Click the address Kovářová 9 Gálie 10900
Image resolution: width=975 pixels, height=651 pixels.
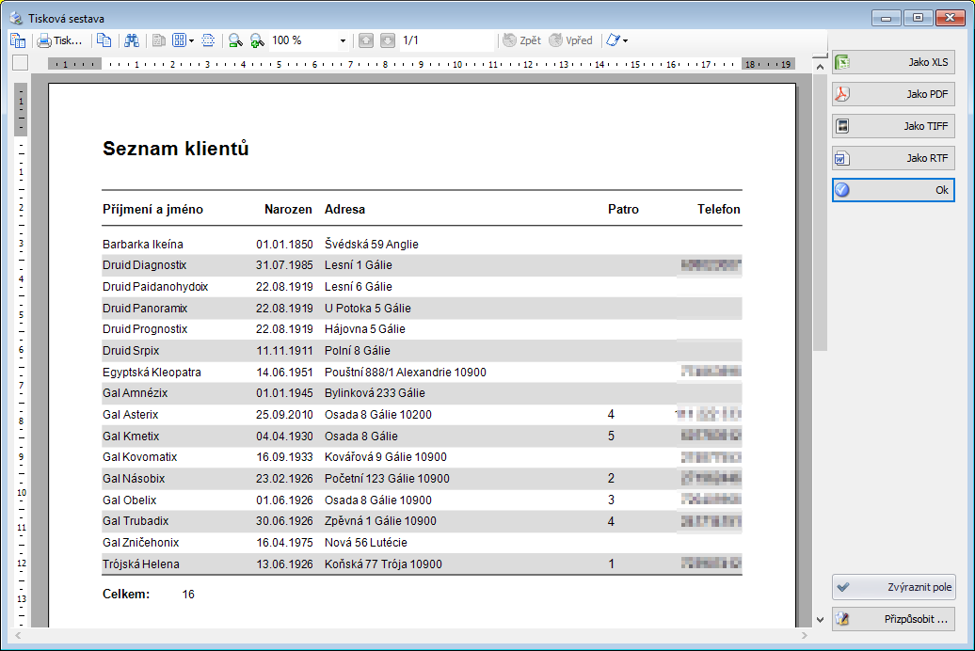click(x=386, y=457)
